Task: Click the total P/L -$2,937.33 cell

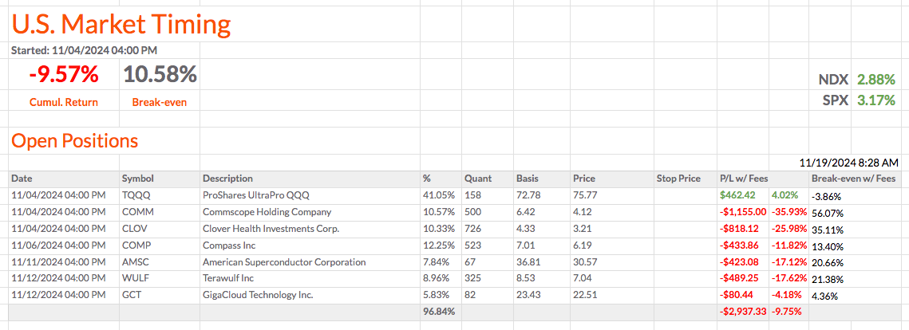Action: pos(740,312)
